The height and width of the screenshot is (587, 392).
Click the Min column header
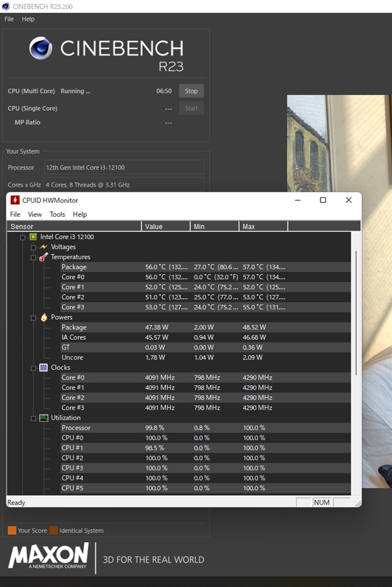tap(214, 226)
